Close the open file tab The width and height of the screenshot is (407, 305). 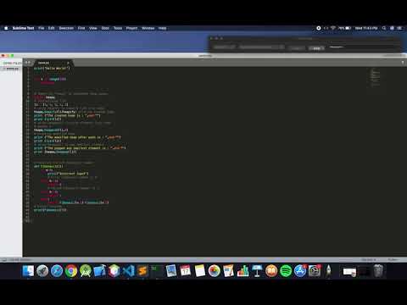[68, 63]
